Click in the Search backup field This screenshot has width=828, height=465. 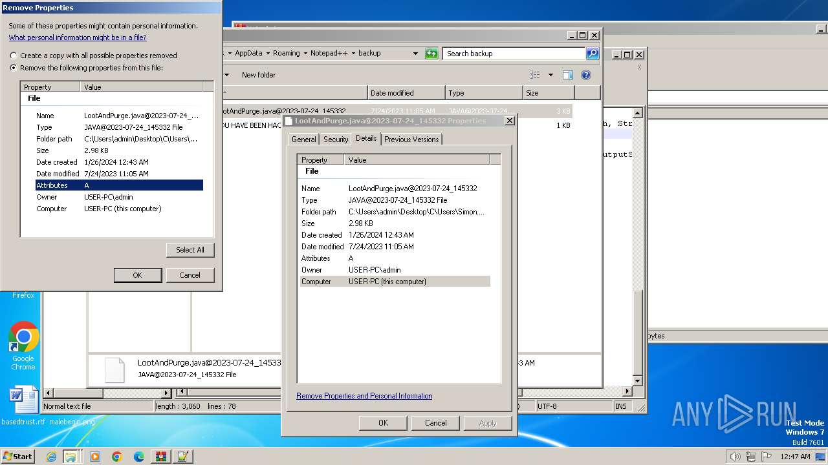[x=514, y=54]
